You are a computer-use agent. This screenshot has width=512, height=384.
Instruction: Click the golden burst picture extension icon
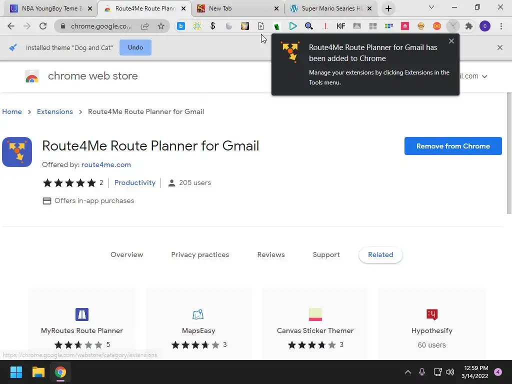tap(245, 26)
